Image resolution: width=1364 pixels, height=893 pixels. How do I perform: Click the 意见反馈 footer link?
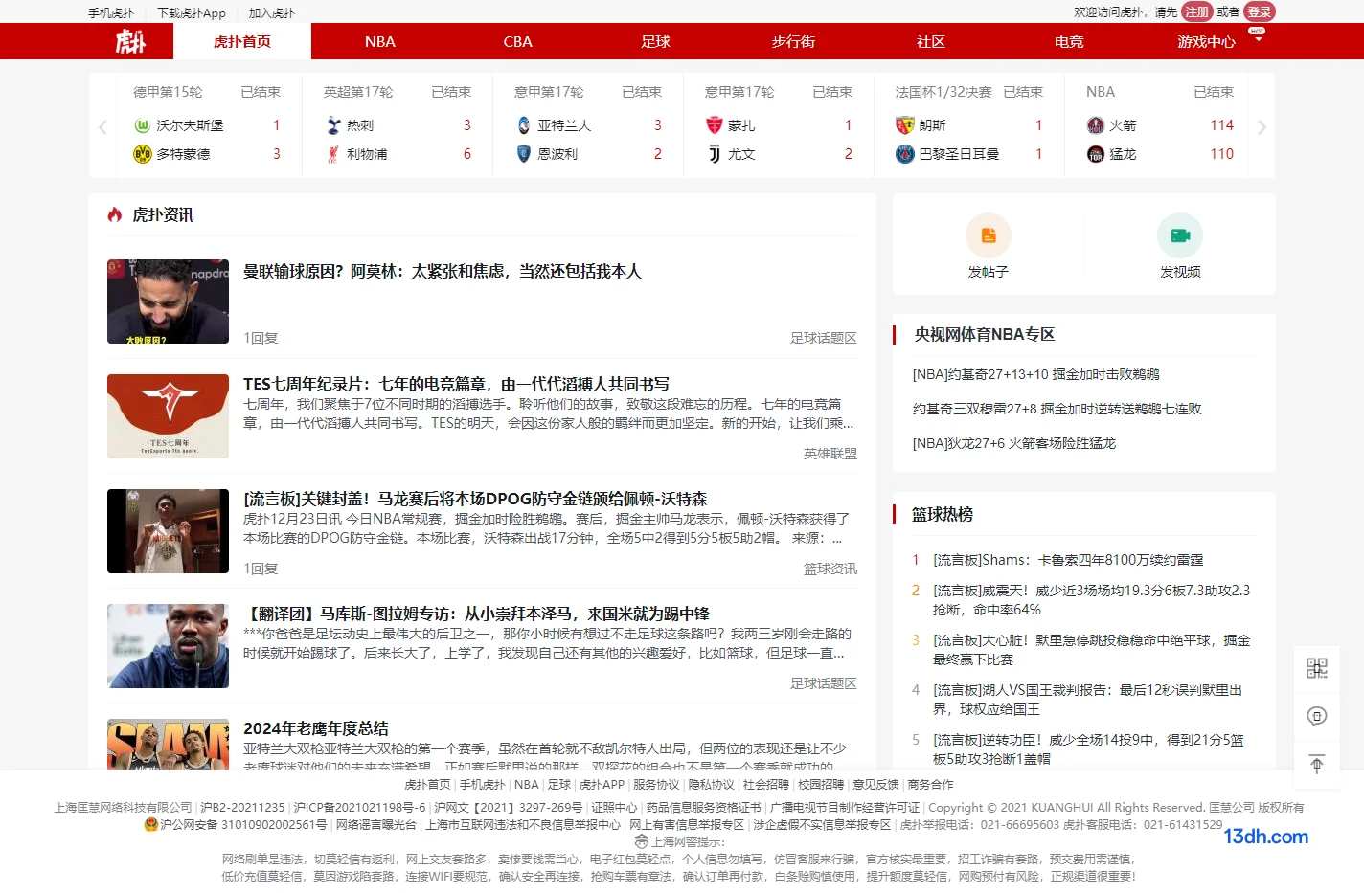(x=875, y=784)
